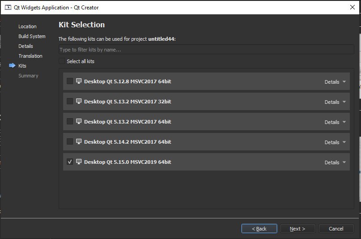Click the Desktop Qt 5.12.8 MSVC2017 64bit label
The width and height of the screenshot is (361, 239).
click(x=128, y=81)
